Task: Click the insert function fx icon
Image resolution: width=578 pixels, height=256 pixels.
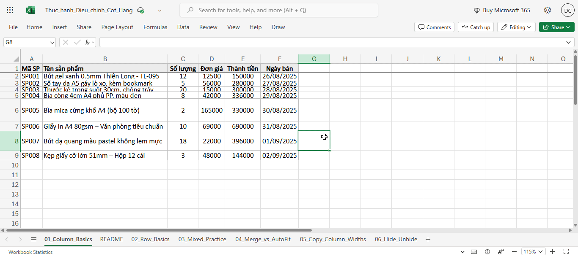Action: [87, 42]
